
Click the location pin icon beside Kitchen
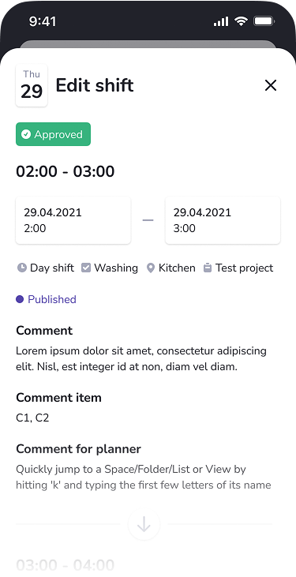(x=150, y=268)
